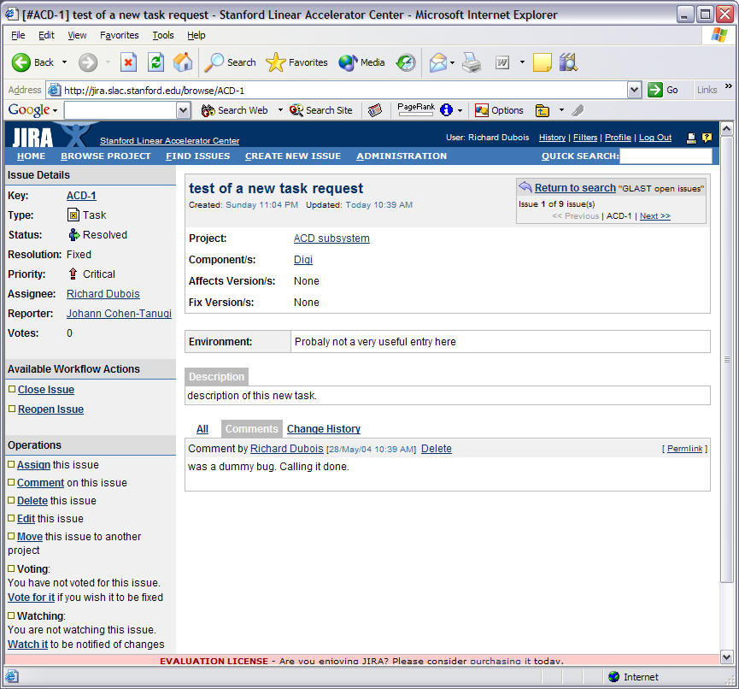The width and height of the screenshot is (739, 689).
Task: Click the ACD subsystem project link
Action: pyautogui.click(x=331, y=238)
